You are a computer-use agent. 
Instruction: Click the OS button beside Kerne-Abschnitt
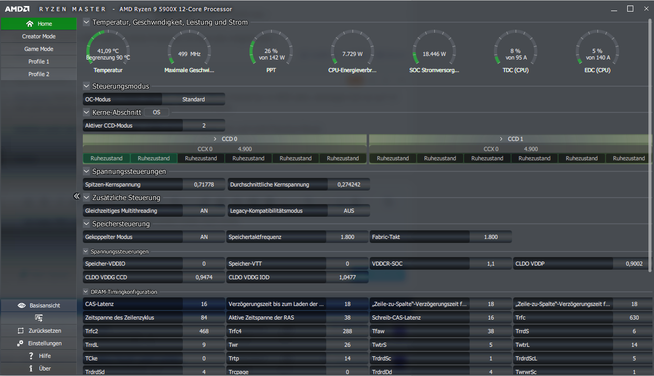pos(157,112)
